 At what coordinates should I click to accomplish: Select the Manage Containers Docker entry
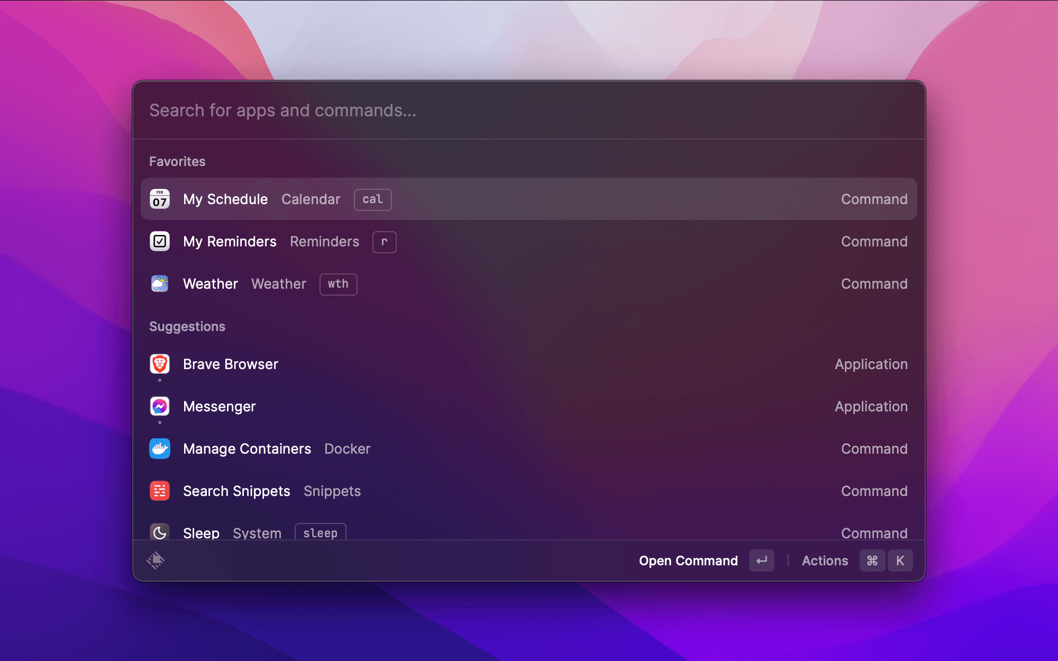pos(529,449)
